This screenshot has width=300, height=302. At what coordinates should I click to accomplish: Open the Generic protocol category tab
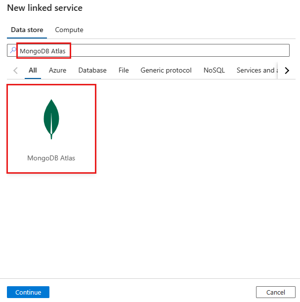click(x=166, y=70)
